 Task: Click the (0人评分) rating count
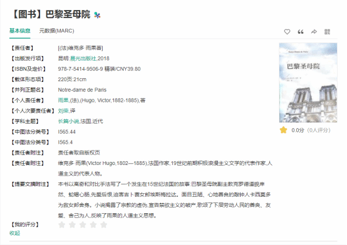pos(319,130)
